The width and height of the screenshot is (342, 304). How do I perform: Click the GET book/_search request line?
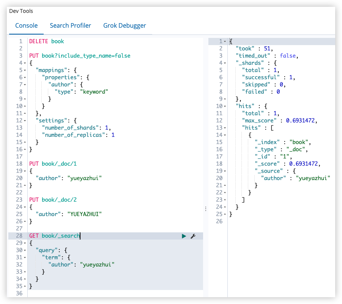55,236
